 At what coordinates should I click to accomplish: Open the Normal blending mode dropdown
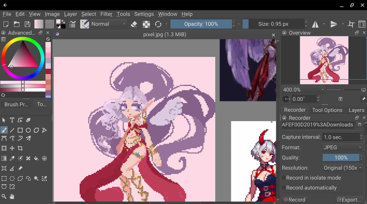pos(108,24)
